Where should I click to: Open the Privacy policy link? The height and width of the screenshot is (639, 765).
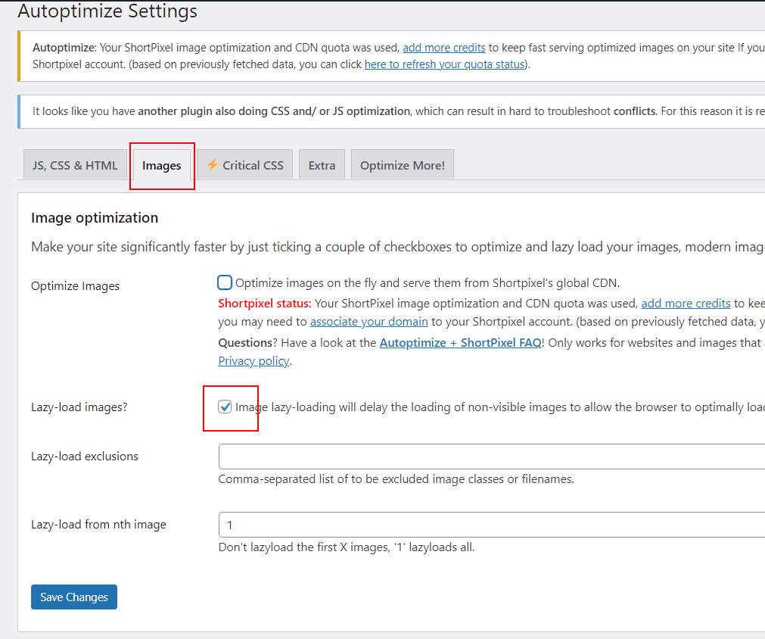(253, 360)
